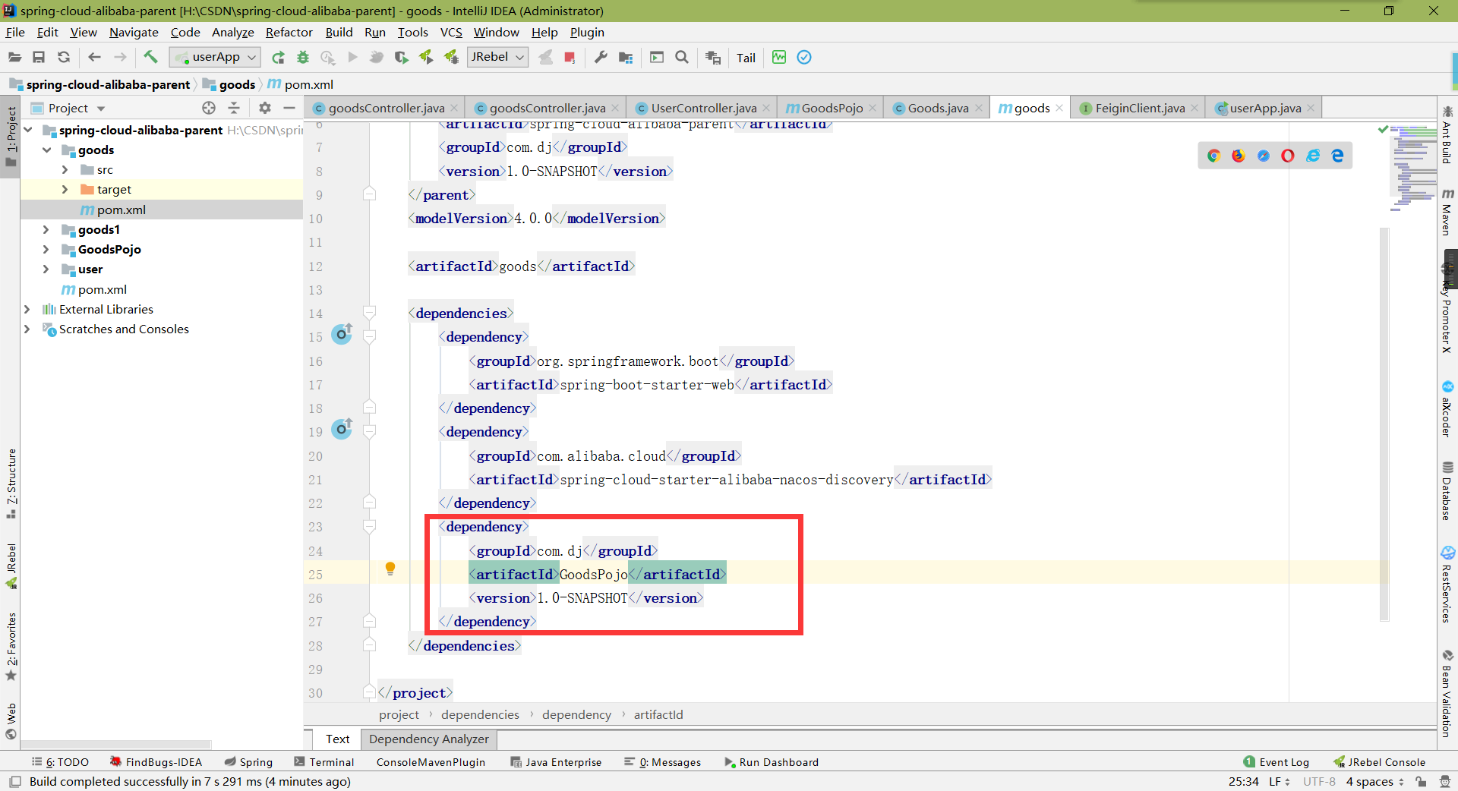Click the green monitor chart icon
This screenshot has height=791, width=1458.
[779, 57]
